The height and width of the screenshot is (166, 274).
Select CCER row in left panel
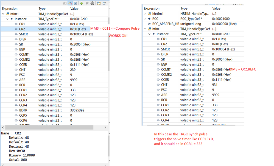pyautogui.click(x=54, y=64)
